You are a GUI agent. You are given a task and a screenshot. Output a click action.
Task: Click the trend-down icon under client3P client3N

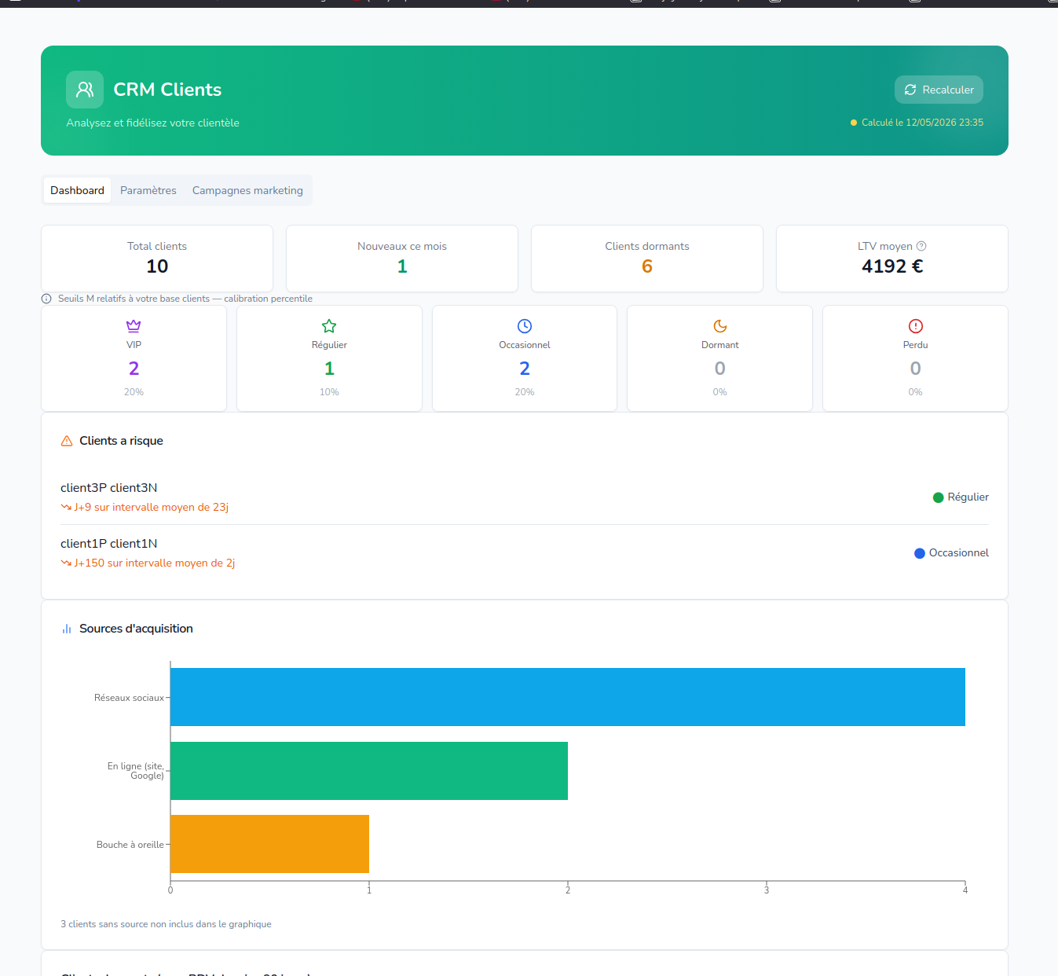(66, 508)
